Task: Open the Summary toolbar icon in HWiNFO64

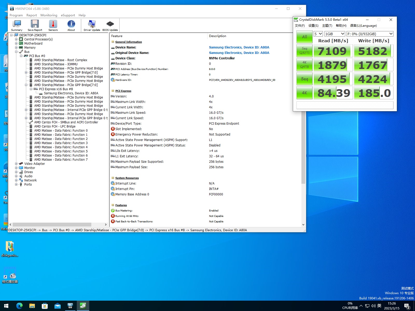Action: (x=17, y=25)
